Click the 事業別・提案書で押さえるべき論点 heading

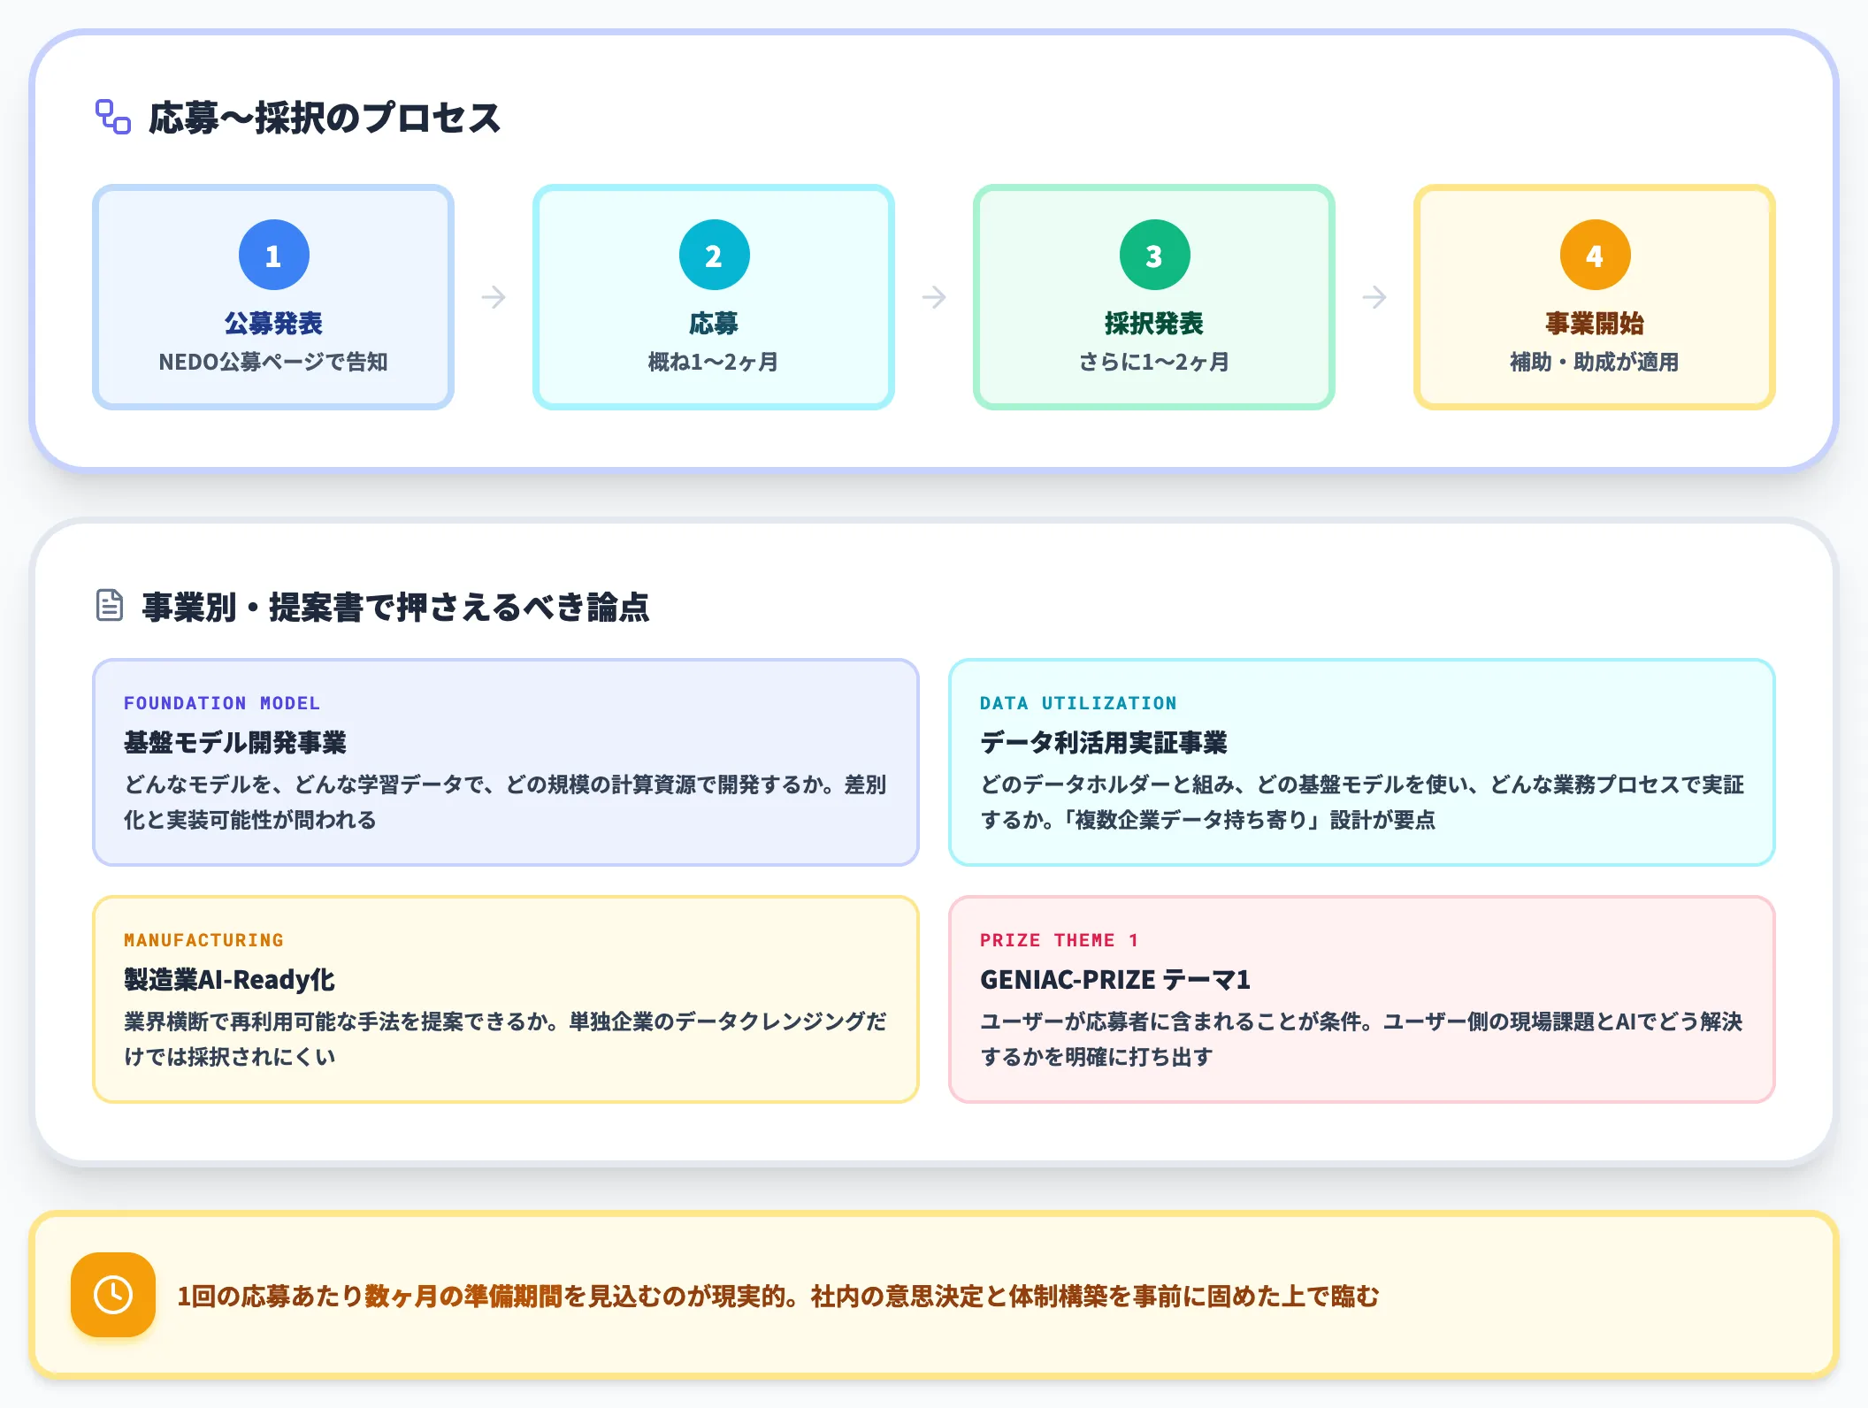pyautogui.click(x=395, y=607)
